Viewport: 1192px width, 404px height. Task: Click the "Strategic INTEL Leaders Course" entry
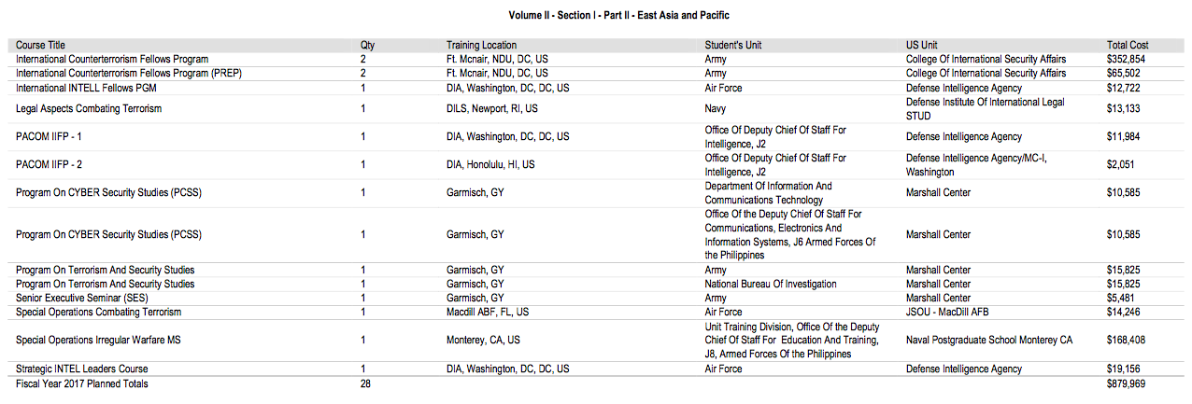[x=82, y=369]
